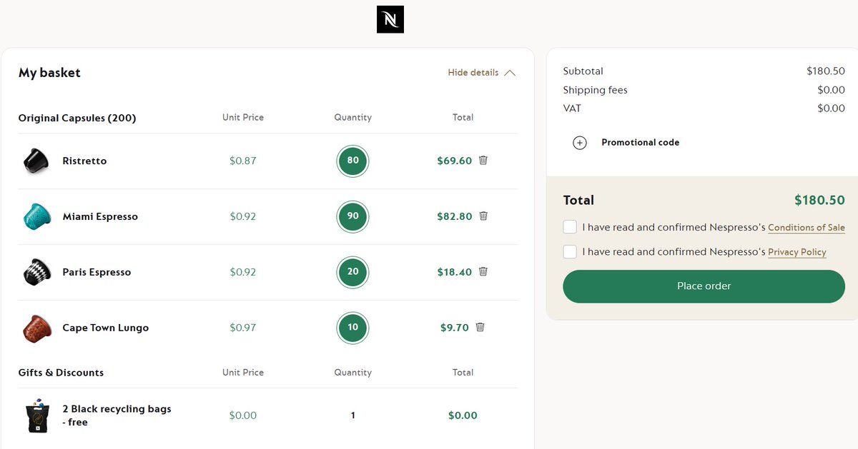Viewport: 858px width, 449px height.
Task: Expand the Promotional code section
Action: pos(640,143)
